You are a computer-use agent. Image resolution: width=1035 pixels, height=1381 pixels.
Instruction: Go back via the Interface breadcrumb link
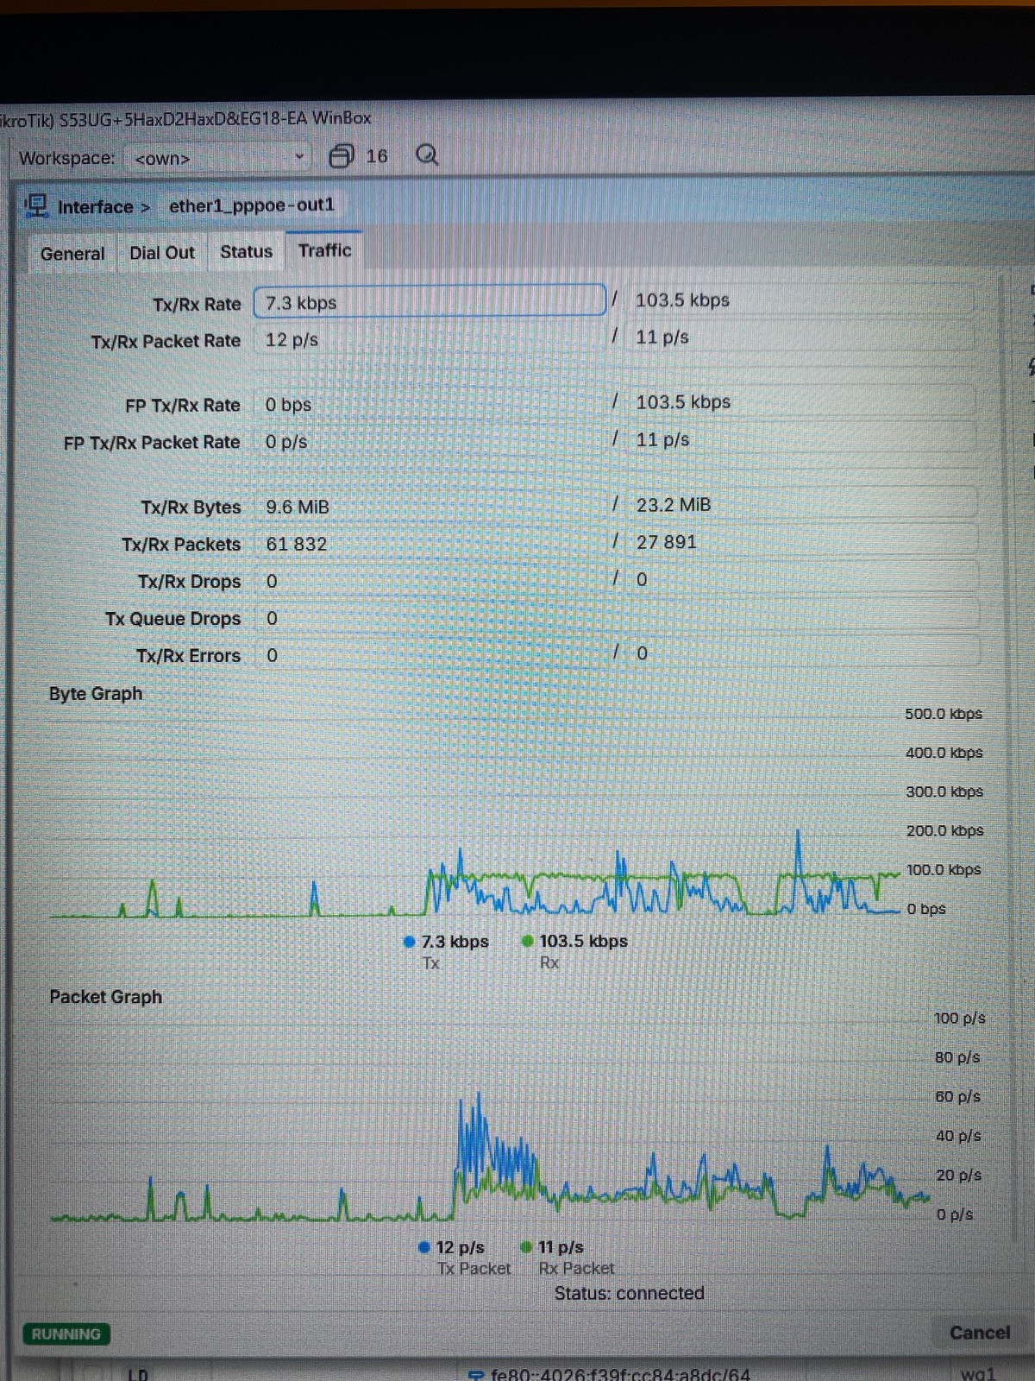tap(95, 207)
